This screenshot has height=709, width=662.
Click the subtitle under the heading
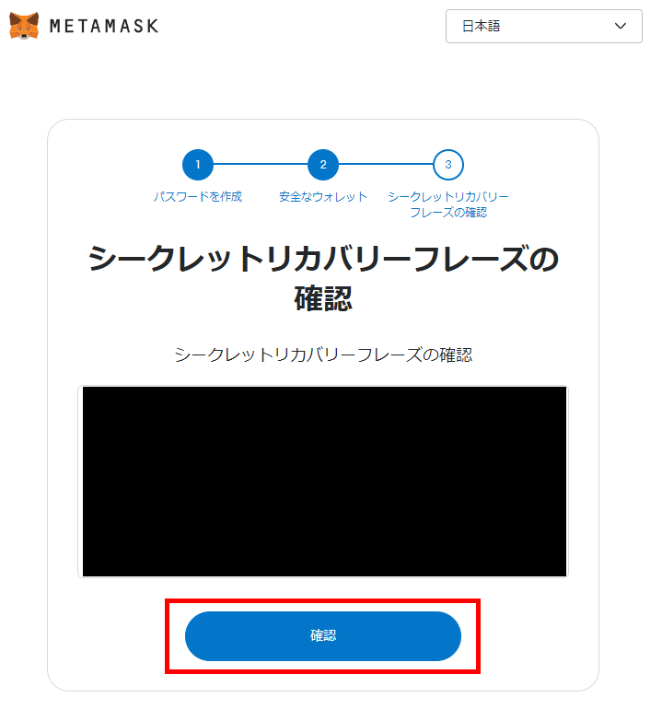(x=323, y=354)
